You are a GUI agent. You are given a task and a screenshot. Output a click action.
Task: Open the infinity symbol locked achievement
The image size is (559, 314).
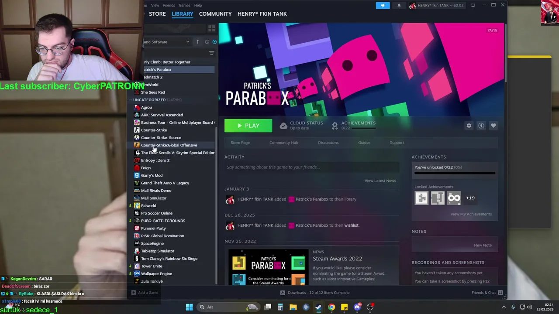click(x=454, y=198)
